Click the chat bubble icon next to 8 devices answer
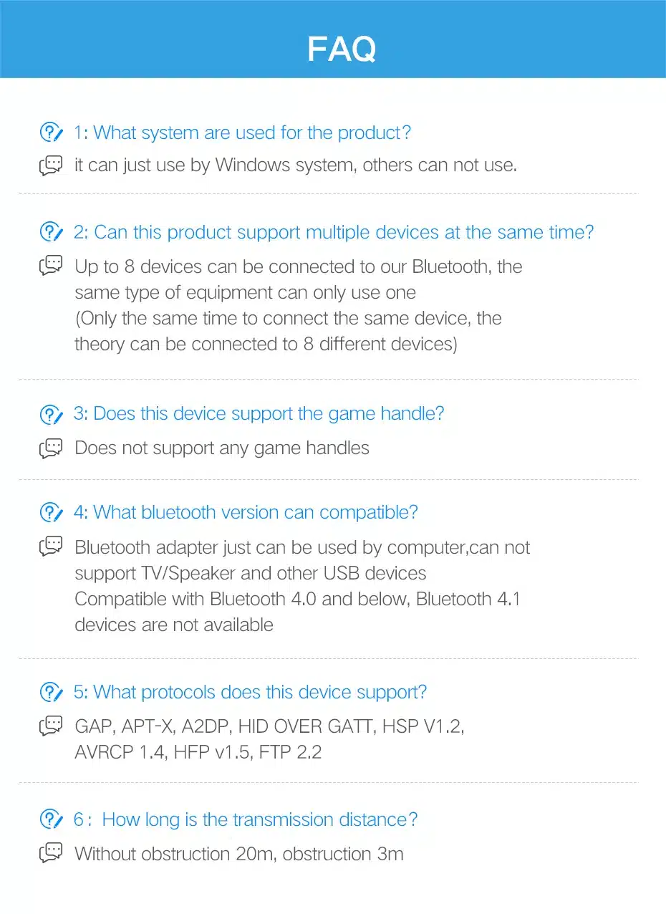Viewport: 666px width, 914px height. (51, 266)
